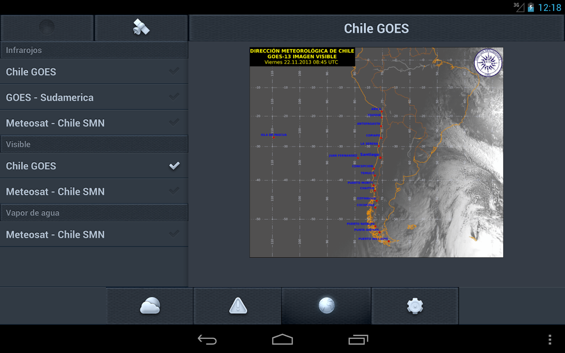This screenshot has height=353, width=565.
Task: Open the weather alerts warning icon
Action: [x=238, y=306]
